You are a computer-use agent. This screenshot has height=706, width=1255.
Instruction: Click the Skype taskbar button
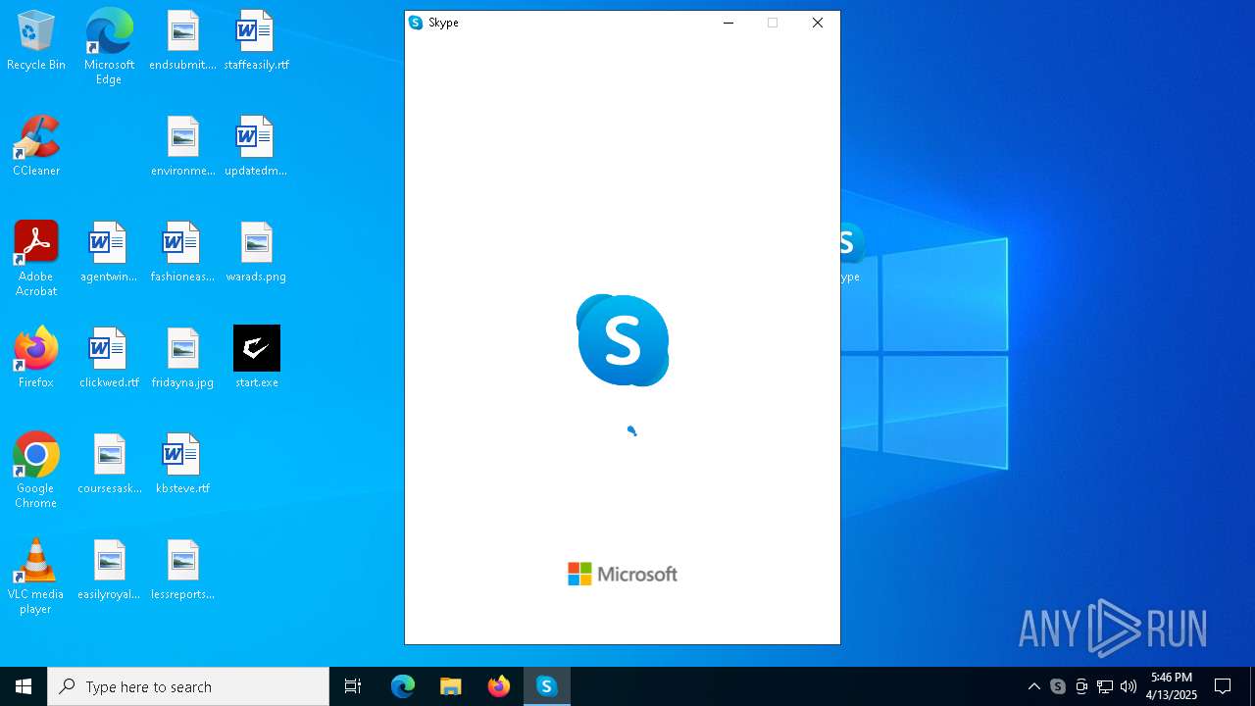point(546,686)
